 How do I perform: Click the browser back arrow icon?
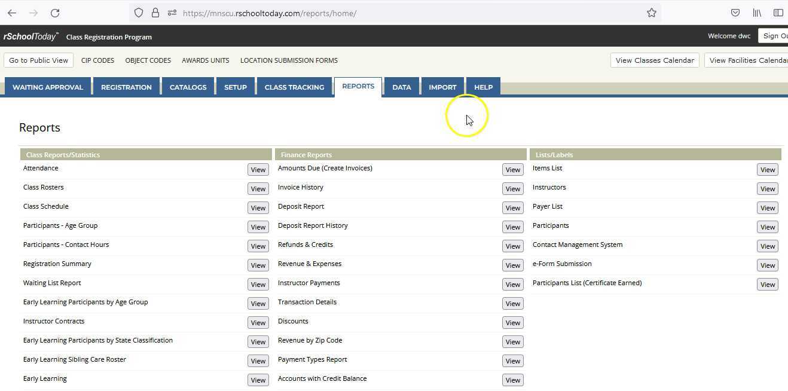(12, 13)
